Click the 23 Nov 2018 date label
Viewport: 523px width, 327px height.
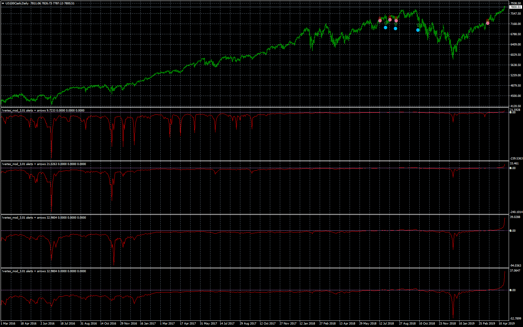point(447,324)
